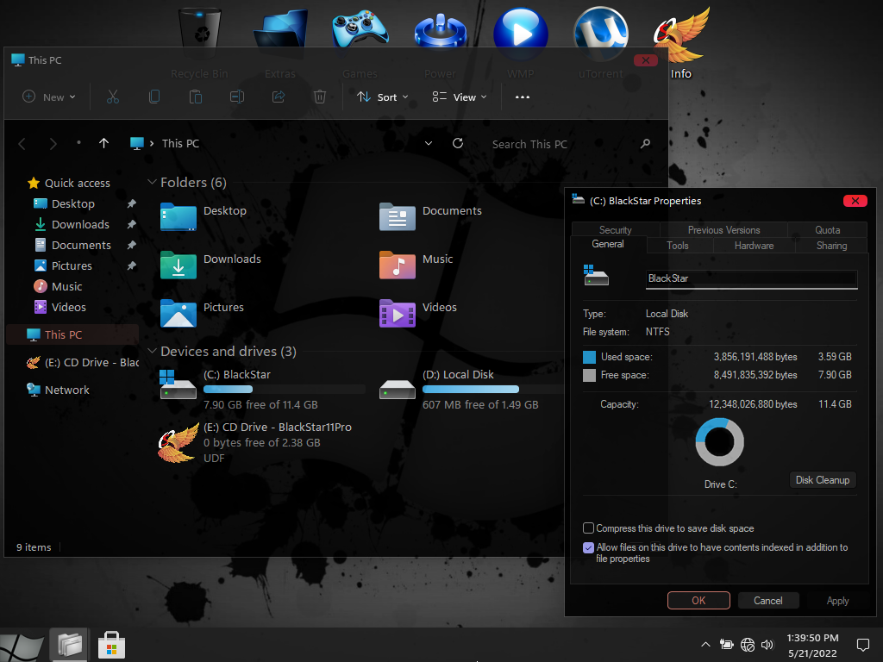Image resolution: width=883 pixels, height=662 pixels.
Task: Select Network in navigation pane
Action: point(66,390)
